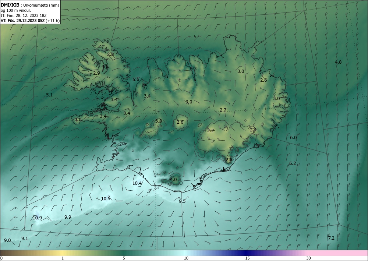
Task: Click the 4.6 precipitable water value
Action: click(x=105, y=66)
